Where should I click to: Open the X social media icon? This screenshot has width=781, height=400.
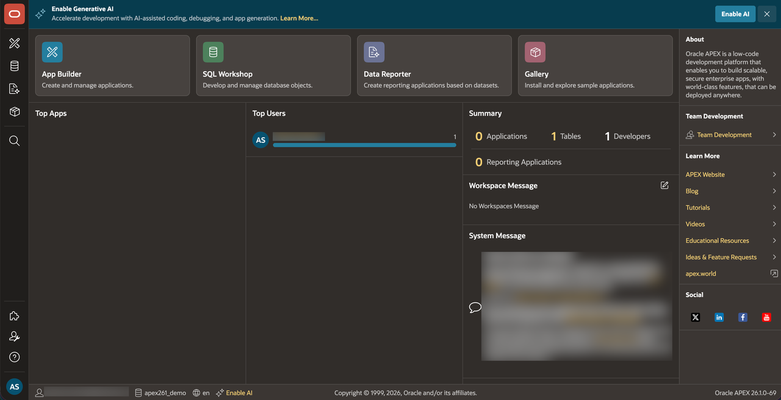(696, 317)
